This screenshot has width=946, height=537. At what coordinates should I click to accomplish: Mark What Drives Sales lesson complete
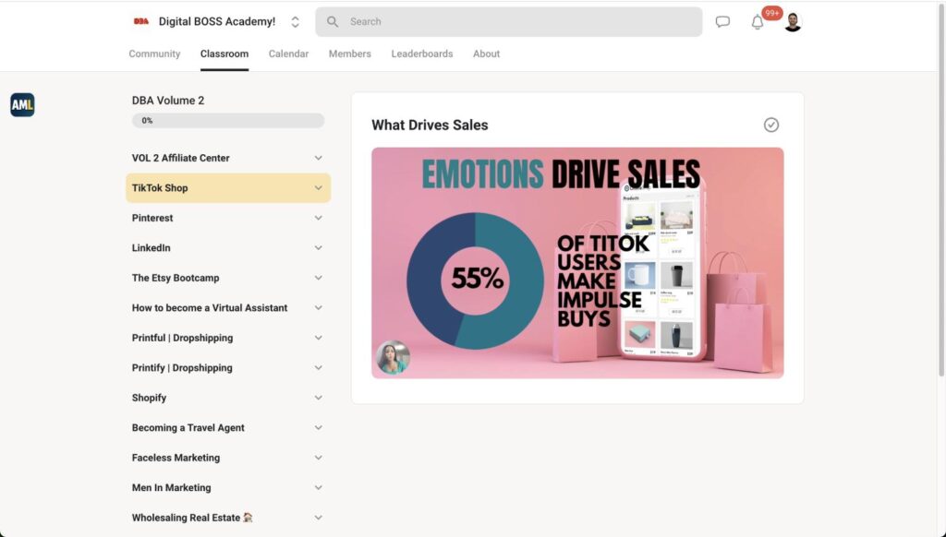point(771,125)
